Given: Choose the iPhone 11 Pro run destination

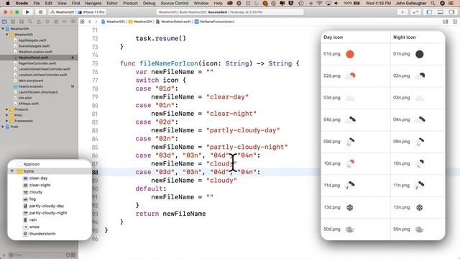Looking at the screenshot, I should point(91,12).
